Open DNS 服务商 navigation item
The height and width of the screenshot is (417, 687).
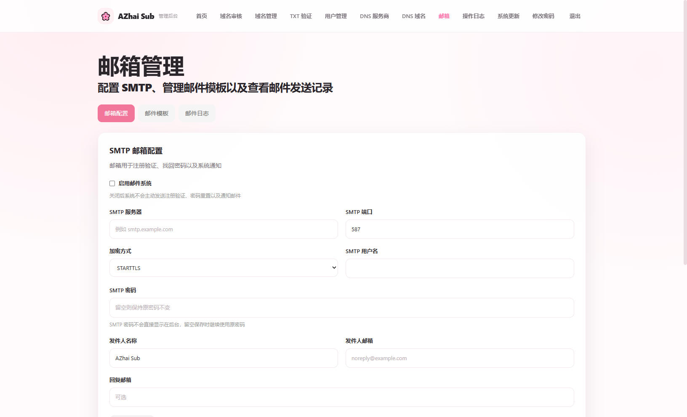(374, 16)
